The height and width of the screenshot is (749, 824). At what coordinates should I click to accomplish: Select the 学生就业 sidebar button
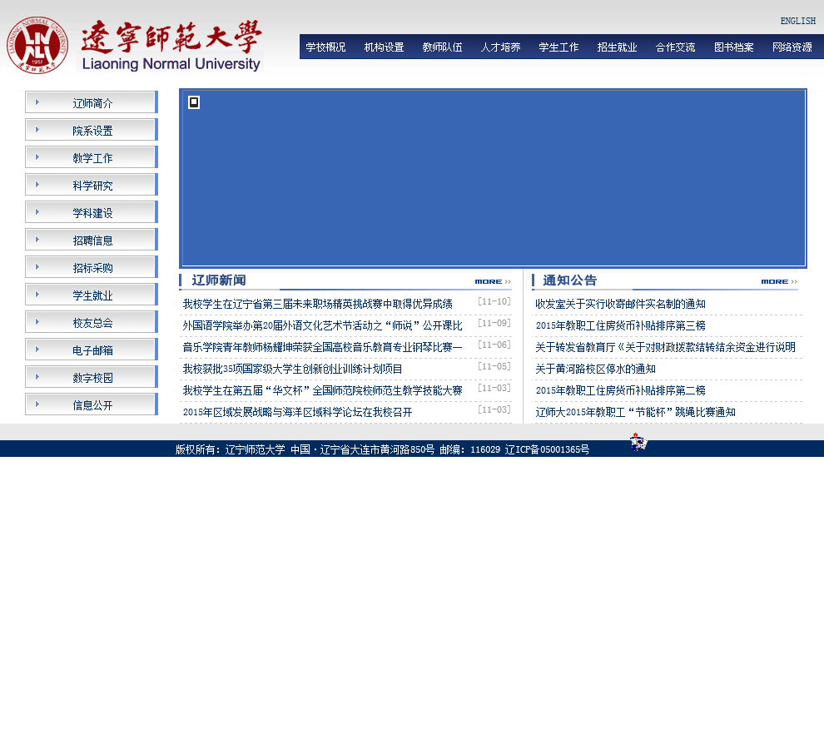[92, 295]
